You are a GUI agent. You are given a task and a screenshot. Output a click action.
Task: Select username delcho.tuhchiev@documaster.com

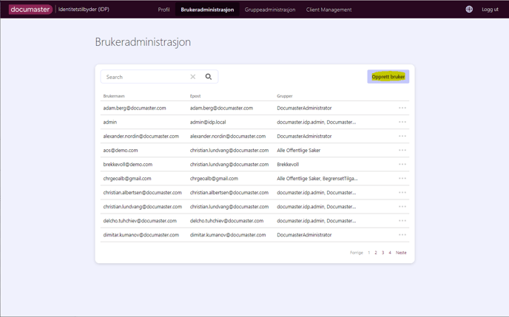tap(140, 221)
